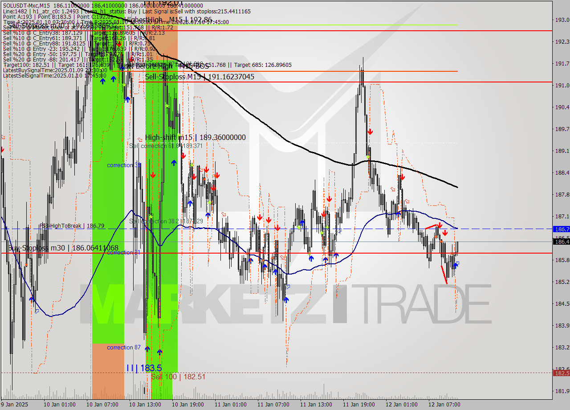Click the 'Sell %20 @ Entry -50: 197.75' line
The height and width of the screenshot is (410, 570).
click(x=78, y=54)
